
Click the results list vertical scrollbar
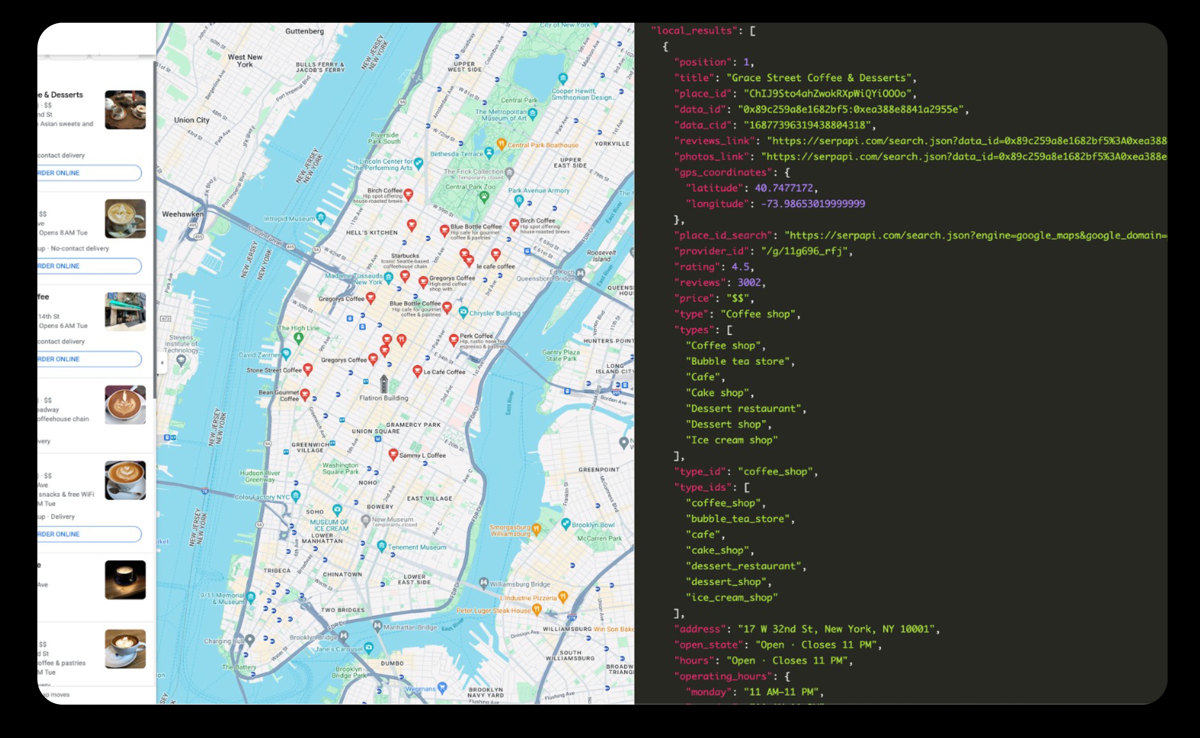pos(155,230)
